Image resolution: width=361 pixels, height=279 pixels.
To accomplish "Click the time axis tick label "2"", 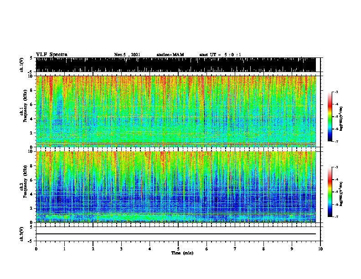I will [93, 249].
